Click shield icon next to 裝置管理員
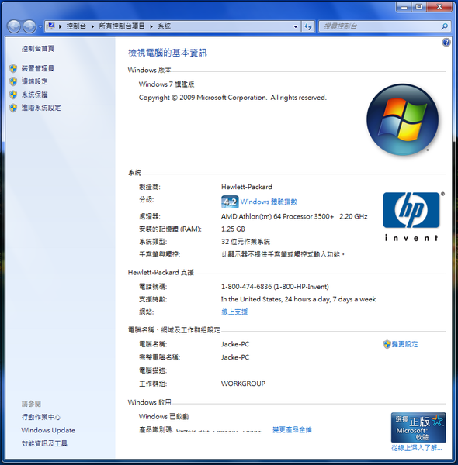Image resolution: width=458 pixels, height=465 pixels. [13, 68]
